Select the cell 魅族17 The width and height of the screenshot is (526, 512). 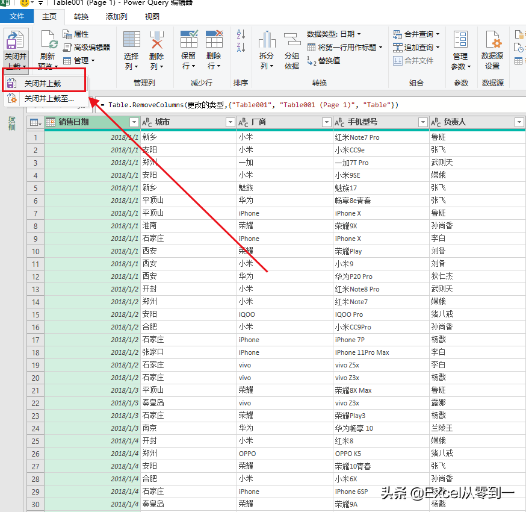(x=381, y=188)
